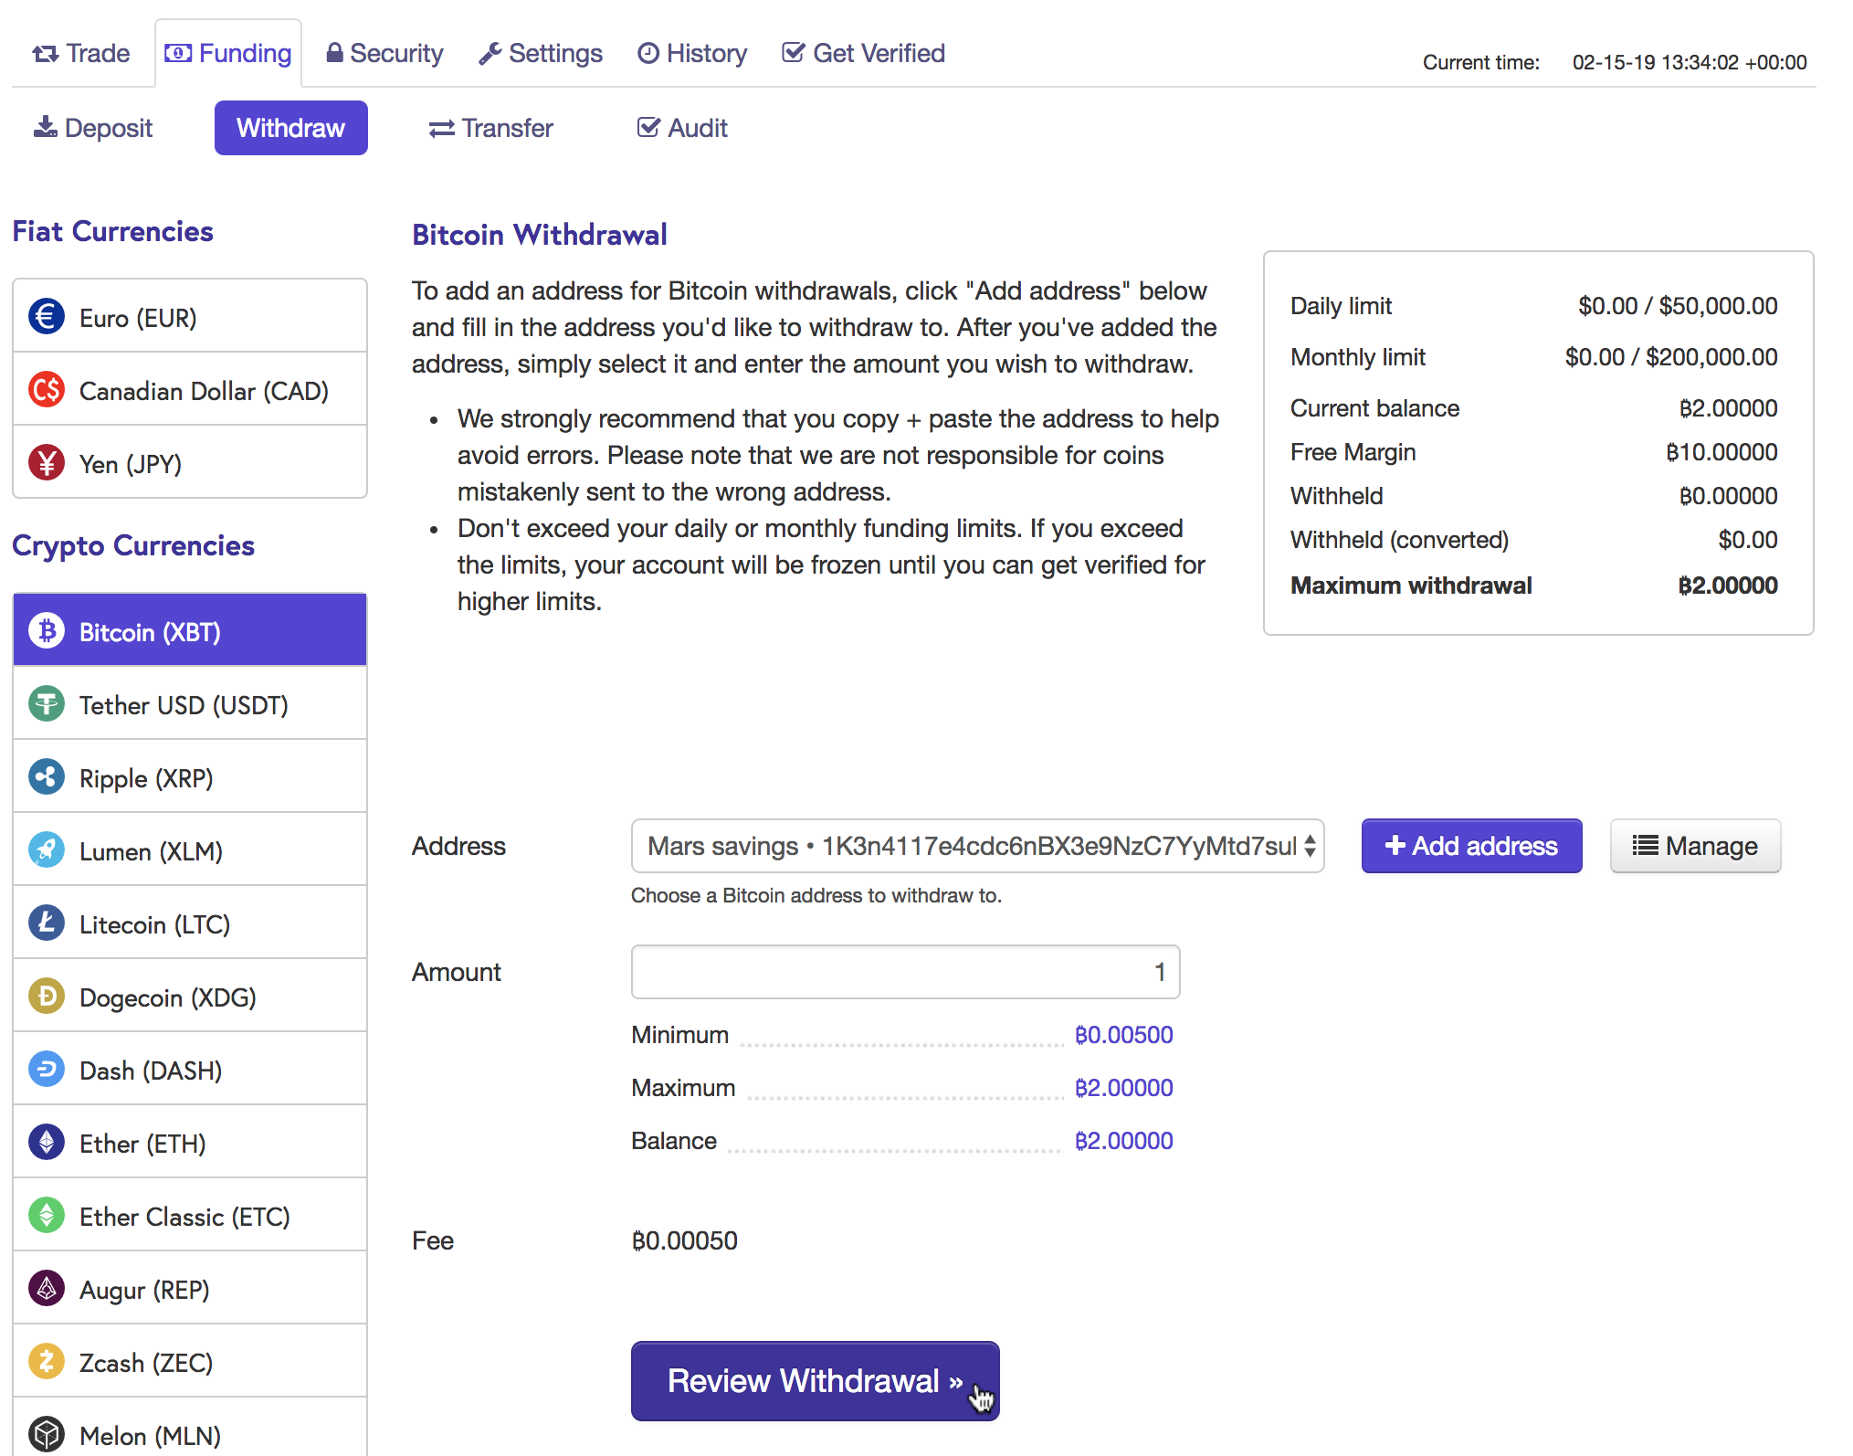Switch to the Deposit sub-tab
Screen dimensions: 1853x1456
pyautogui.click(x=93, y=128)
